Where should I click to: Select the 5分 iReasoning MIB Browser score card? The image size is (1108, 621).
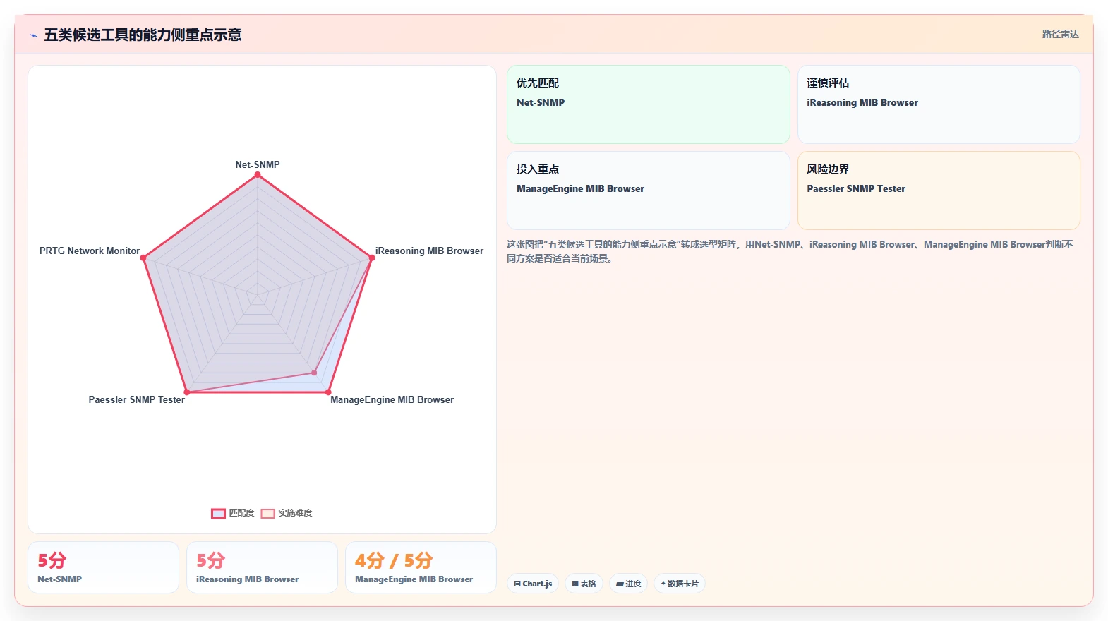pyautogui.click(x=262, y=567)
